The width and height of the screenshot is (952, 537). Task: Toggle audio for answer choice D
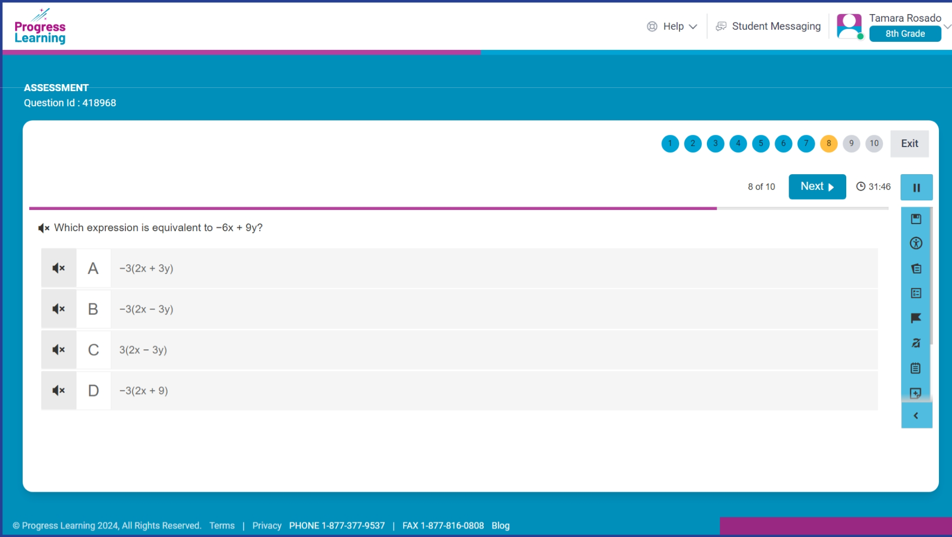coord(59,391)
